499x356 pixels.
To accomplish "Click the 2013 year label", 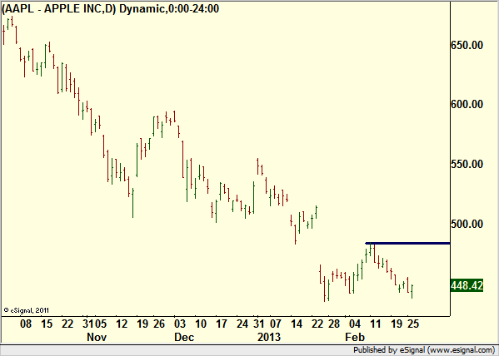I will point(270,337).
